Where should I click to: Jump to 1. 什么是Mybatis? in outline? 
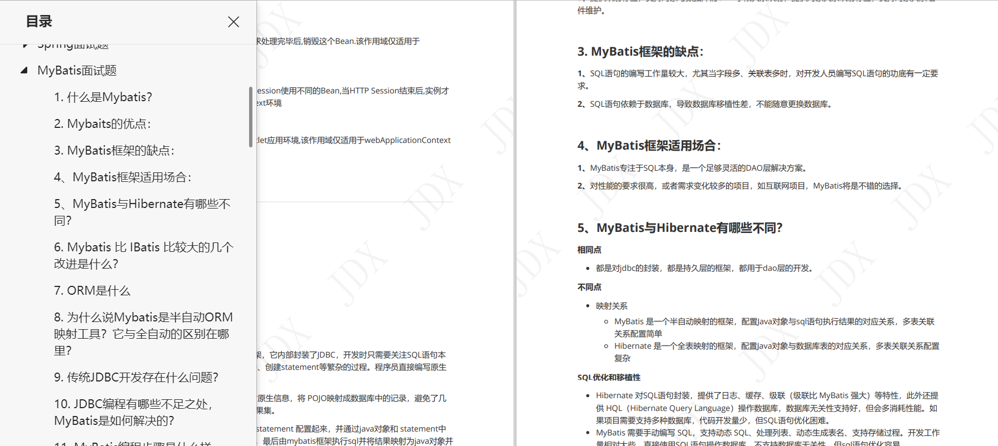tap(103, 97)
